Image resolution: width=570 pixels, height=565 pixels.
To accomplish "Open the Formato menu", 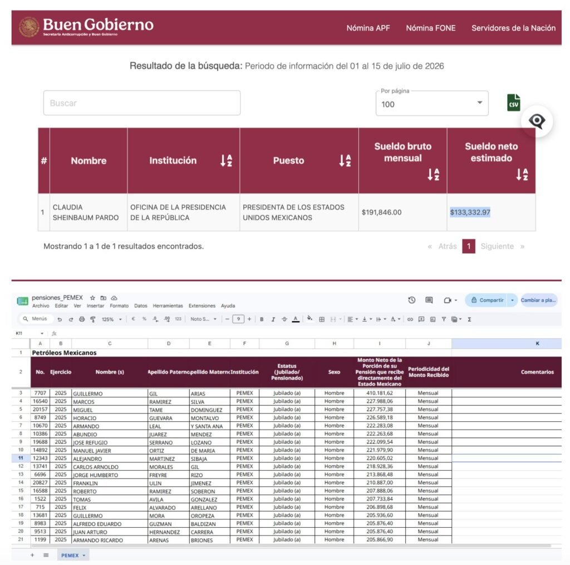I will pos(119,305).
